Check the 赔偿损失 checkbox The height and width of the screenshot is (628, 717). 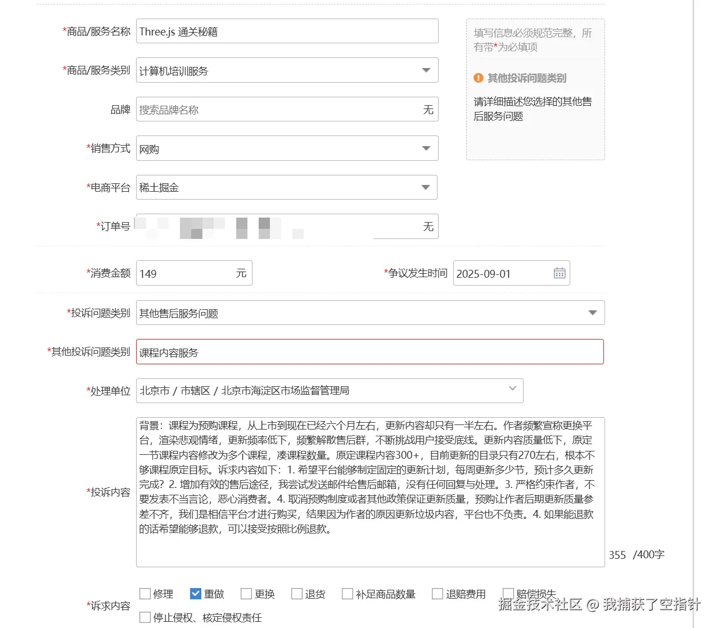[x=508, y=594]
